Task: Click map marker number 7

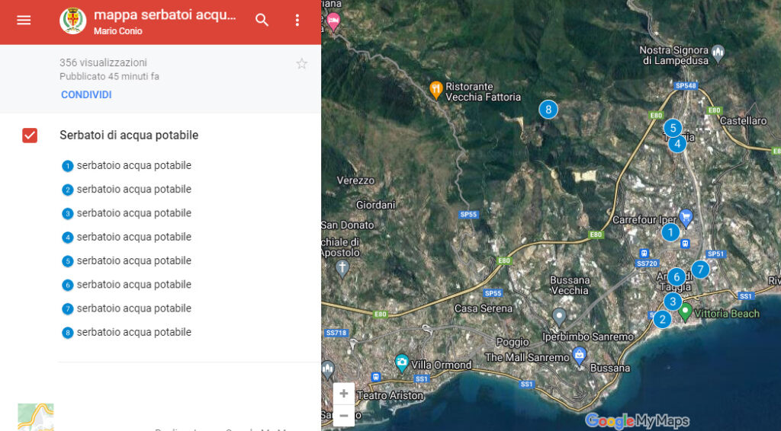Action: pyautogui.click(x=700, y=270)
